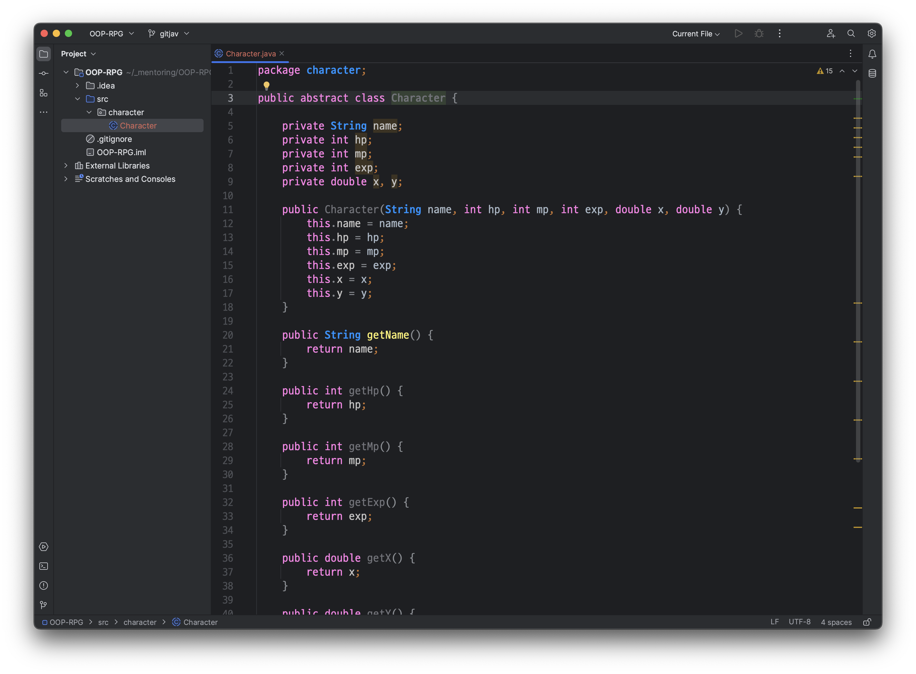Open the Terminal tool window

click(44, 566)
